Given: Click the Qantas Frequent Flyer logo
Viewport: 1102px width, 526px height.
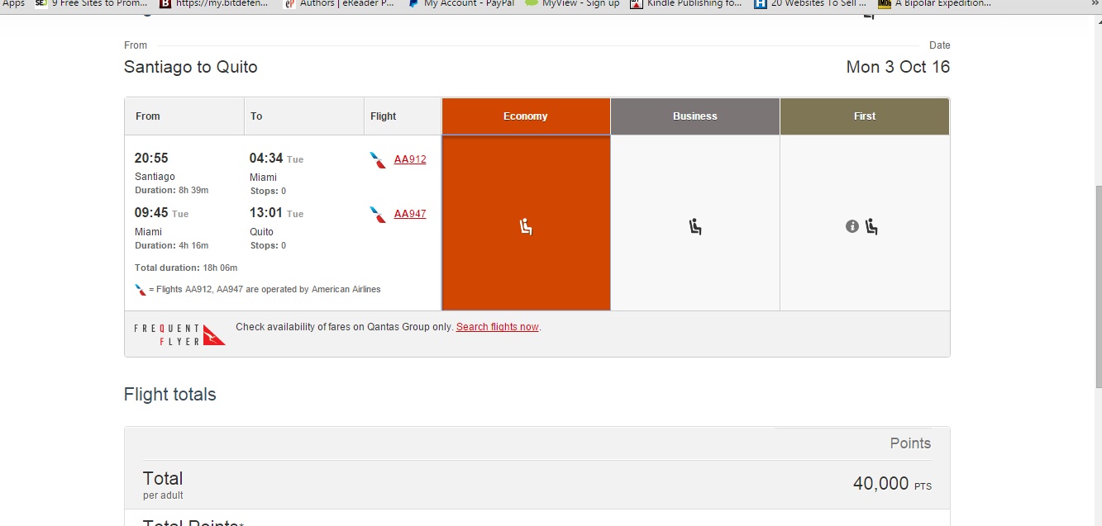Looking at the screenshot, I should click(179, 334).
